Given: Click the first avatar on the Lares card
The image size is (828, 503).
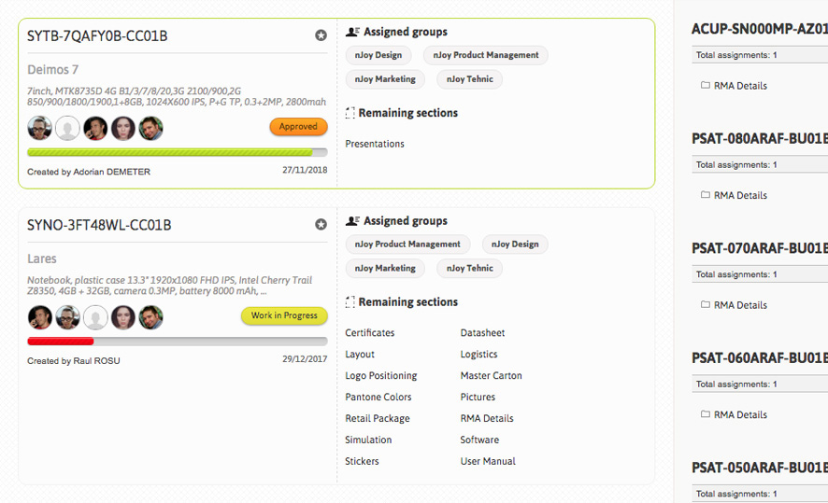Looking at the screenshot, I should (40, 317).
